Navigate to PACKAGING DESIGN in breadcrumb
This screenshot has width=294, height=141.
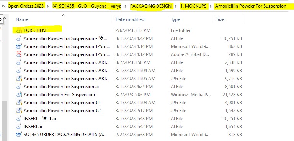click(x=151, y=6)
